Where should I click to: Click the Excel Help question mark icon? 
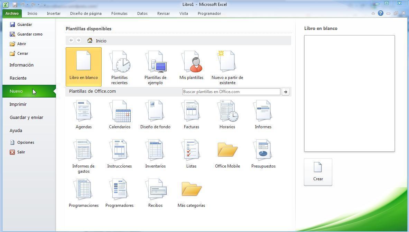tap(381, 13)
